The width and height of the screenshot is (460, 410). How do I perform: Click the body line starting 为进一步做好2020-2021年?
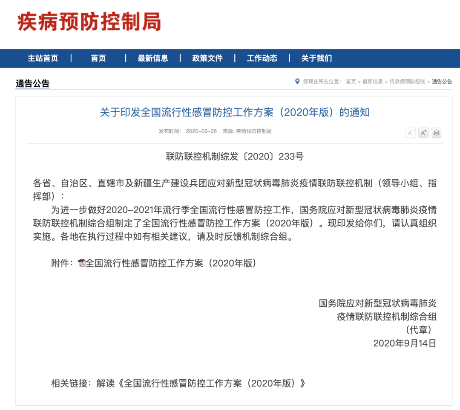(244, 210)
